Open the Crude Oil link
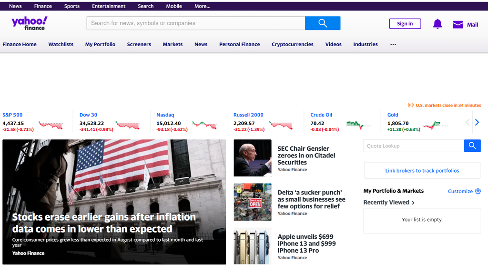This screenshot has width=488, height=273. click(x=321, y=115)
